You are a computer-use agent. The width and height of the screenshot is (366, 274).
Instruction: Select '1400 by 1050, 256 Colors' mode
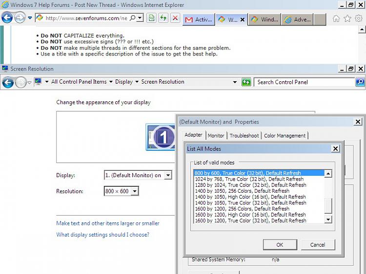click(259, 191)
